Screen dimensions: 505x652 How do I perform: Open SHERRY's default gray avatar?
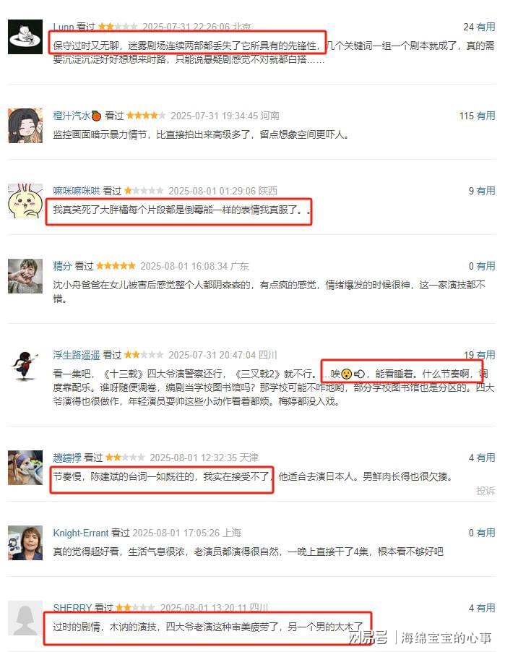pos(25,618)
